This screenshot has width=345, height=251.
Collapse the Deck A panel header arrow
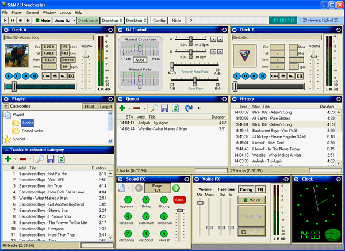(x=6, y=30)
